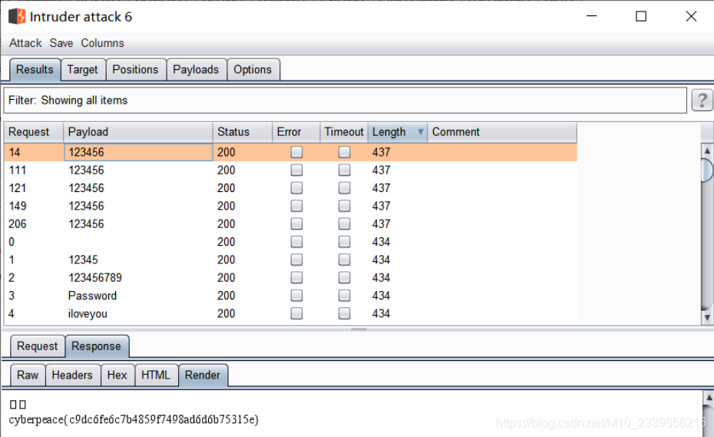This screenshot has height=437, width=714.
Task: Show the Raw response view
Action: 28,375
